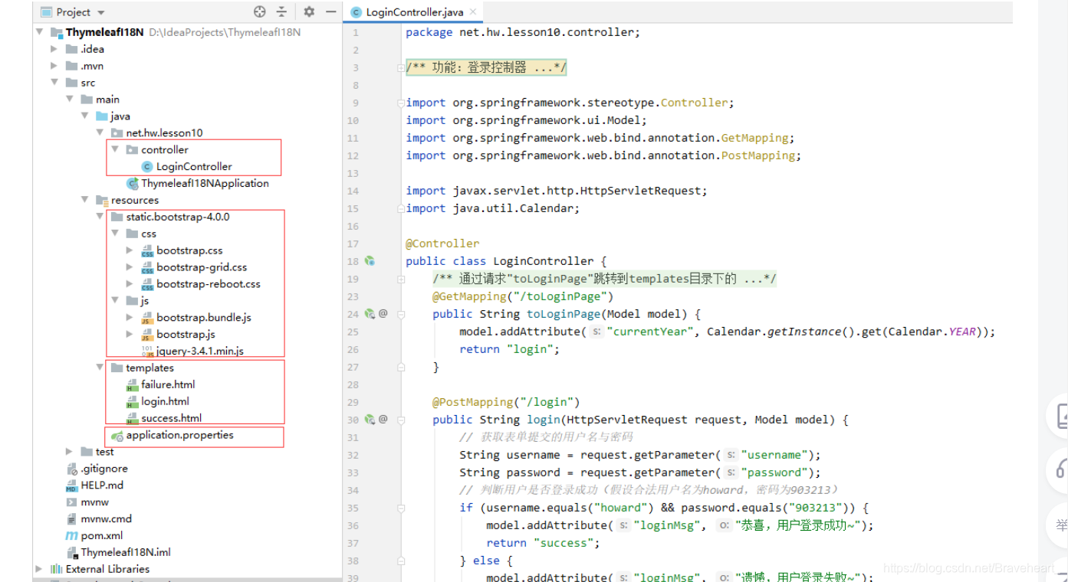
Task: Click the Spring bean gutter icon on class line 18
Action: pos(370,261)
